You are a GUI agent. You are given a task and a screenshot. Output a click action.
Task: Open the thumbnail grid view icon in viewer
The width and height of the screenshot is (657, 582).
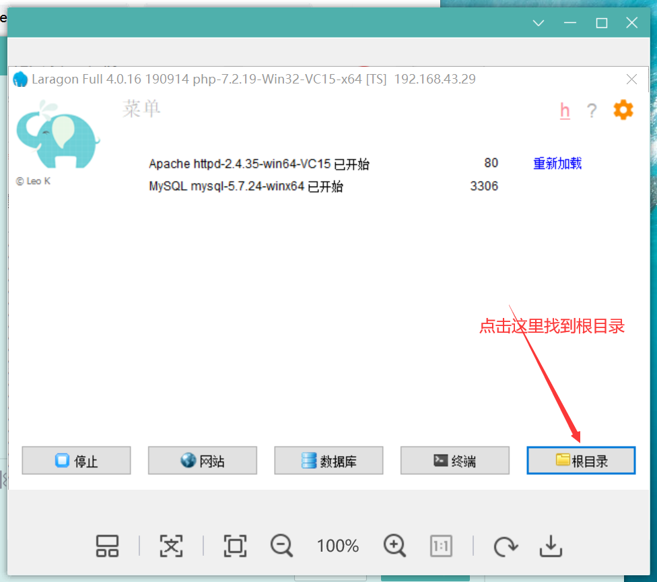pyautogui.click(x=107, y=546)
